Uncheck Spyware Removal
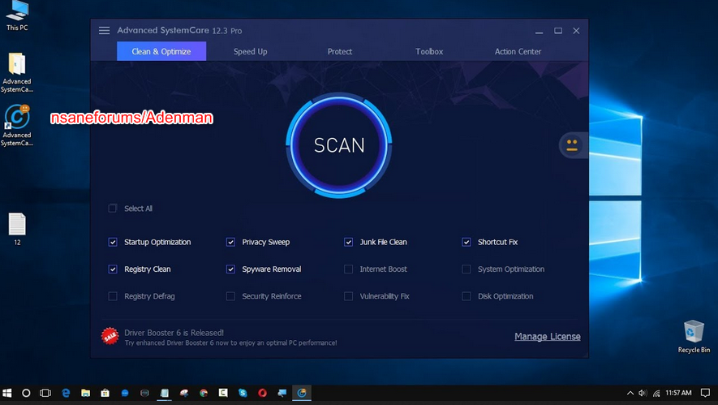Screen dimensions: 718x405 pos(230,269)
